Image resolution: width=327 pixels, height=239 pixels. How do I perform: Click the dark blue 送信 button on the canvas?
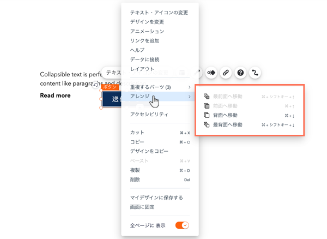tap(112, 99)
